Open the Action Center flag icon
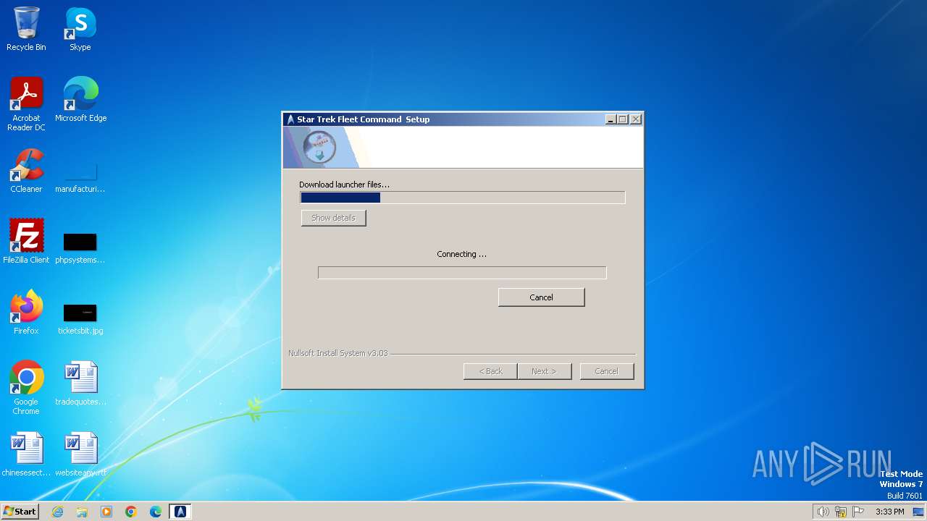Screen dimensions: 927x521 [858, 512]
